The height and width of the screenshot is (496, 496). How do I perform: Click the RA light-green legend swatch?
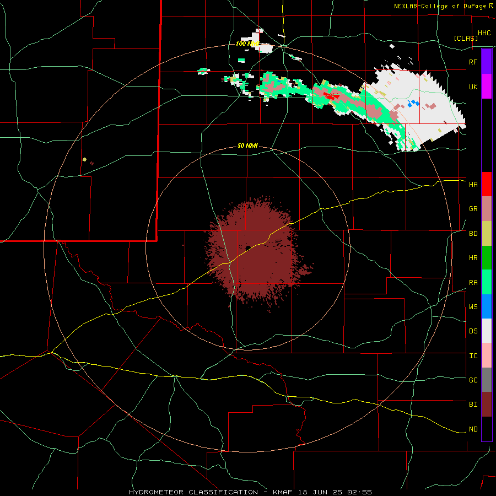pos(487,282)
